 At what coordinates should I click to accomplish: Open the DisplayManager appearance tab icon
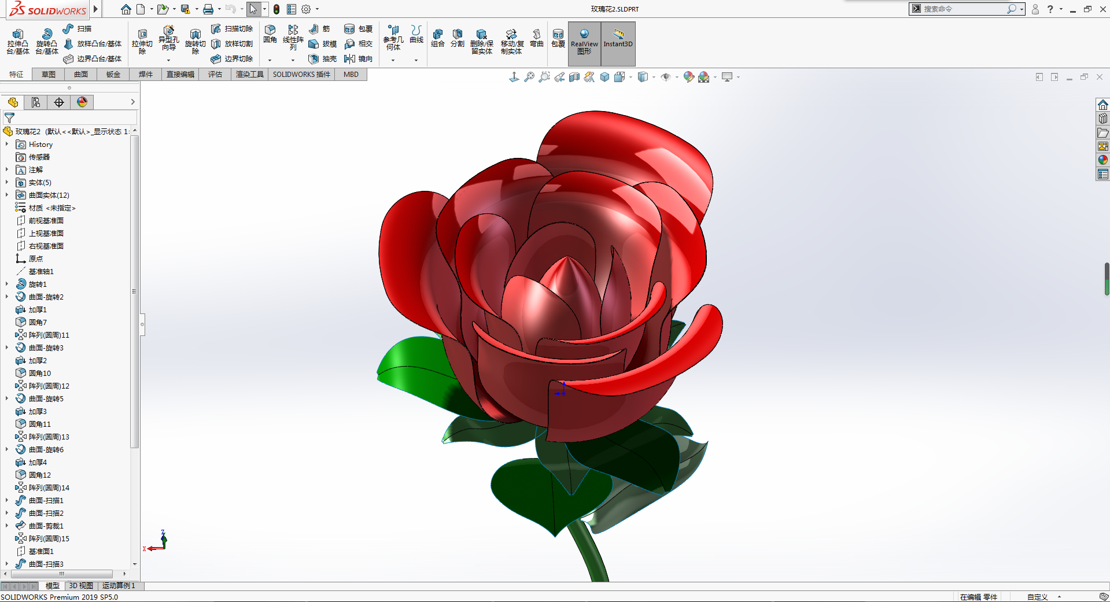coord(82,102)
